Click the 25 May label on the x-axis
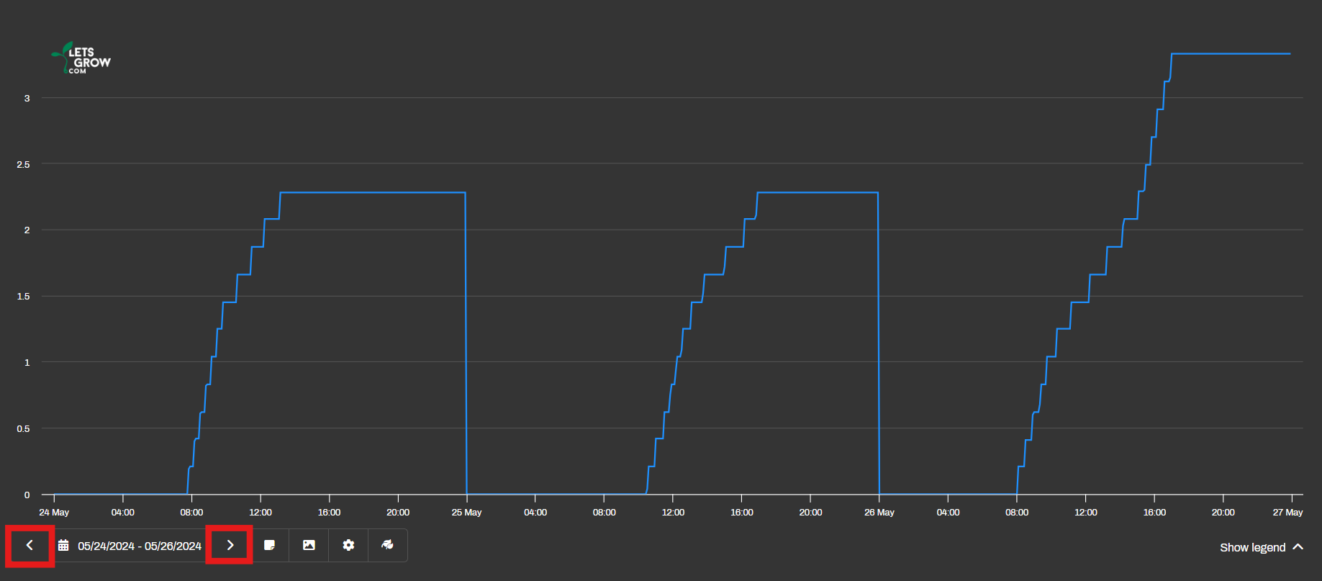 click(x=466, y=513)
